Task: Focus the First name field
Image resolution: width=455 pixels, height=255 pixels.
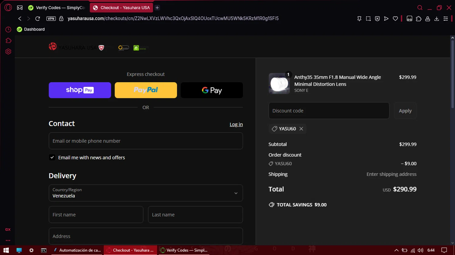Action: pyautogui.click(x=96, y=215)
